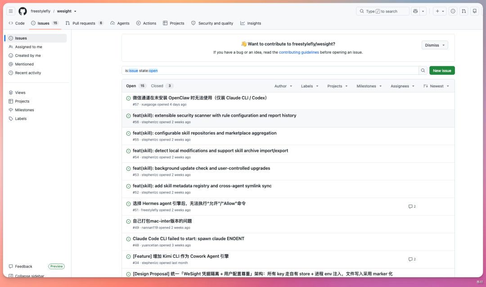Click open status icon of issue #57

(128, 98)
